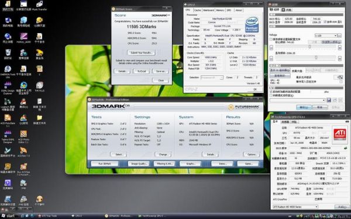Select the Cache tab in CPU-Z
Screen dimensions: 351x219
tap(197, 11)
